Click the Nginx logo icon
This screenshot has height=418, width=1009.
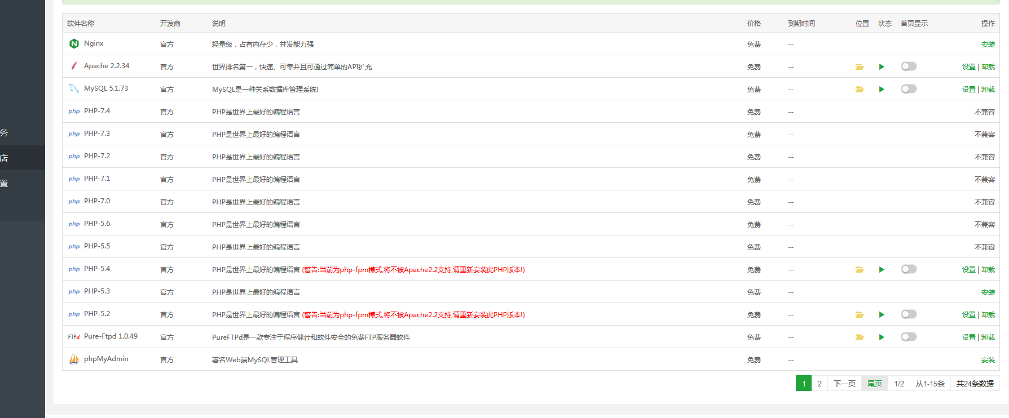click(x=74, y=43)
